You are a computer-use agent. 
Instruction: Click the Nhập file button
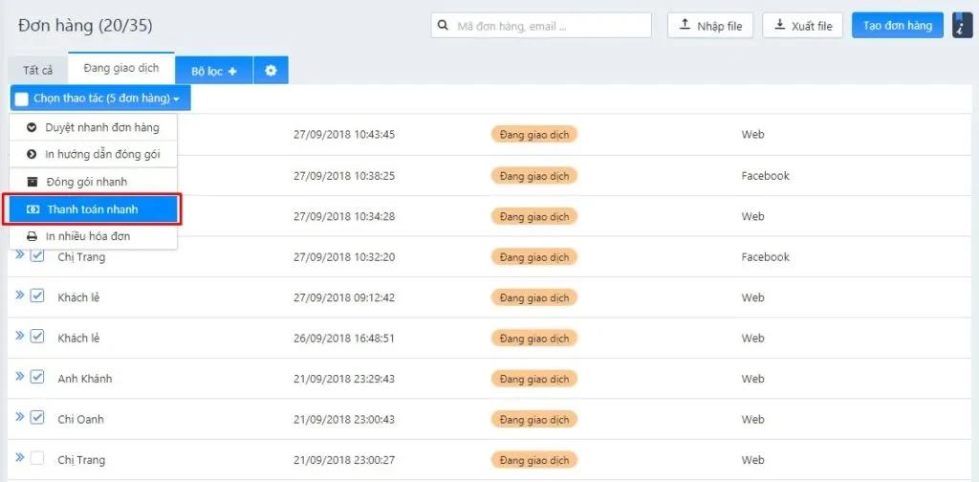coord(710,26)
